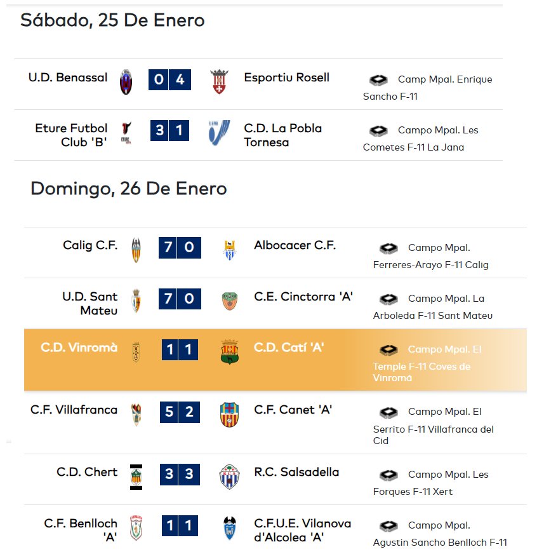Click the 0-4 score of Benassal match
The height and width of the screenshot is (554, 537).
(x=169, y=79)
